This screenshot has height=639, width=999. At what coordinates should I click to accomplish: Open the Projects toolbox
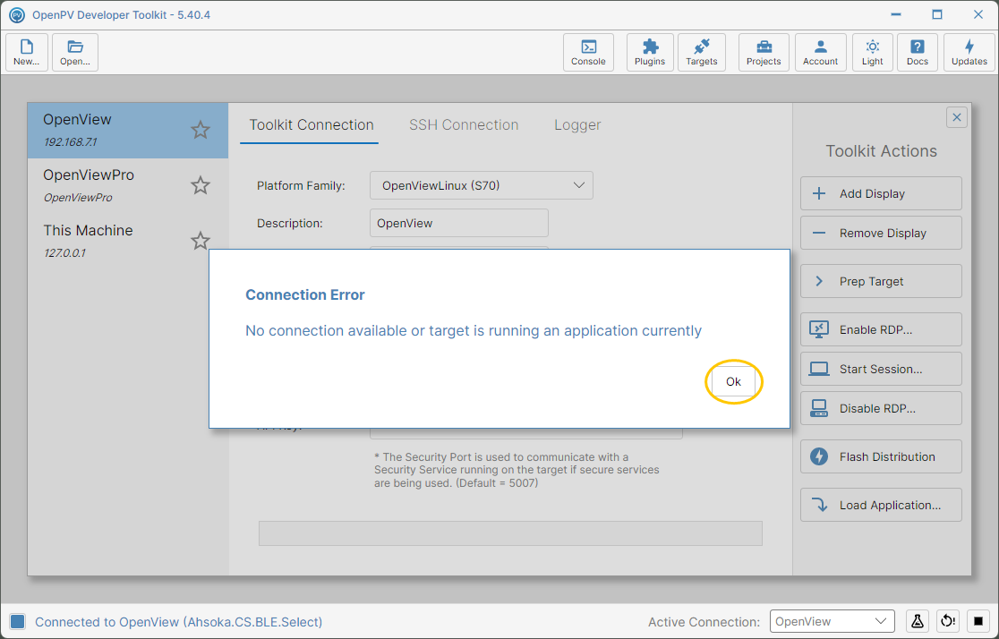(764, 52)
